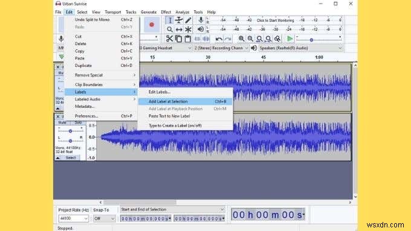Viewport: 411px width, 231px height.
Task: Open the View menu
Action: click(x=96, y=12)
